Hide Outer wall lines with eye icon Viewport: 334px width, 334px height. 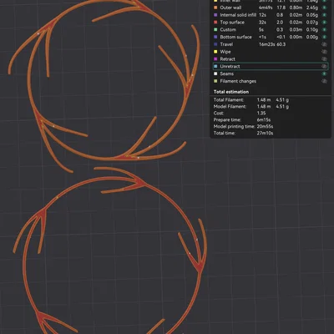tap(324, 8)
